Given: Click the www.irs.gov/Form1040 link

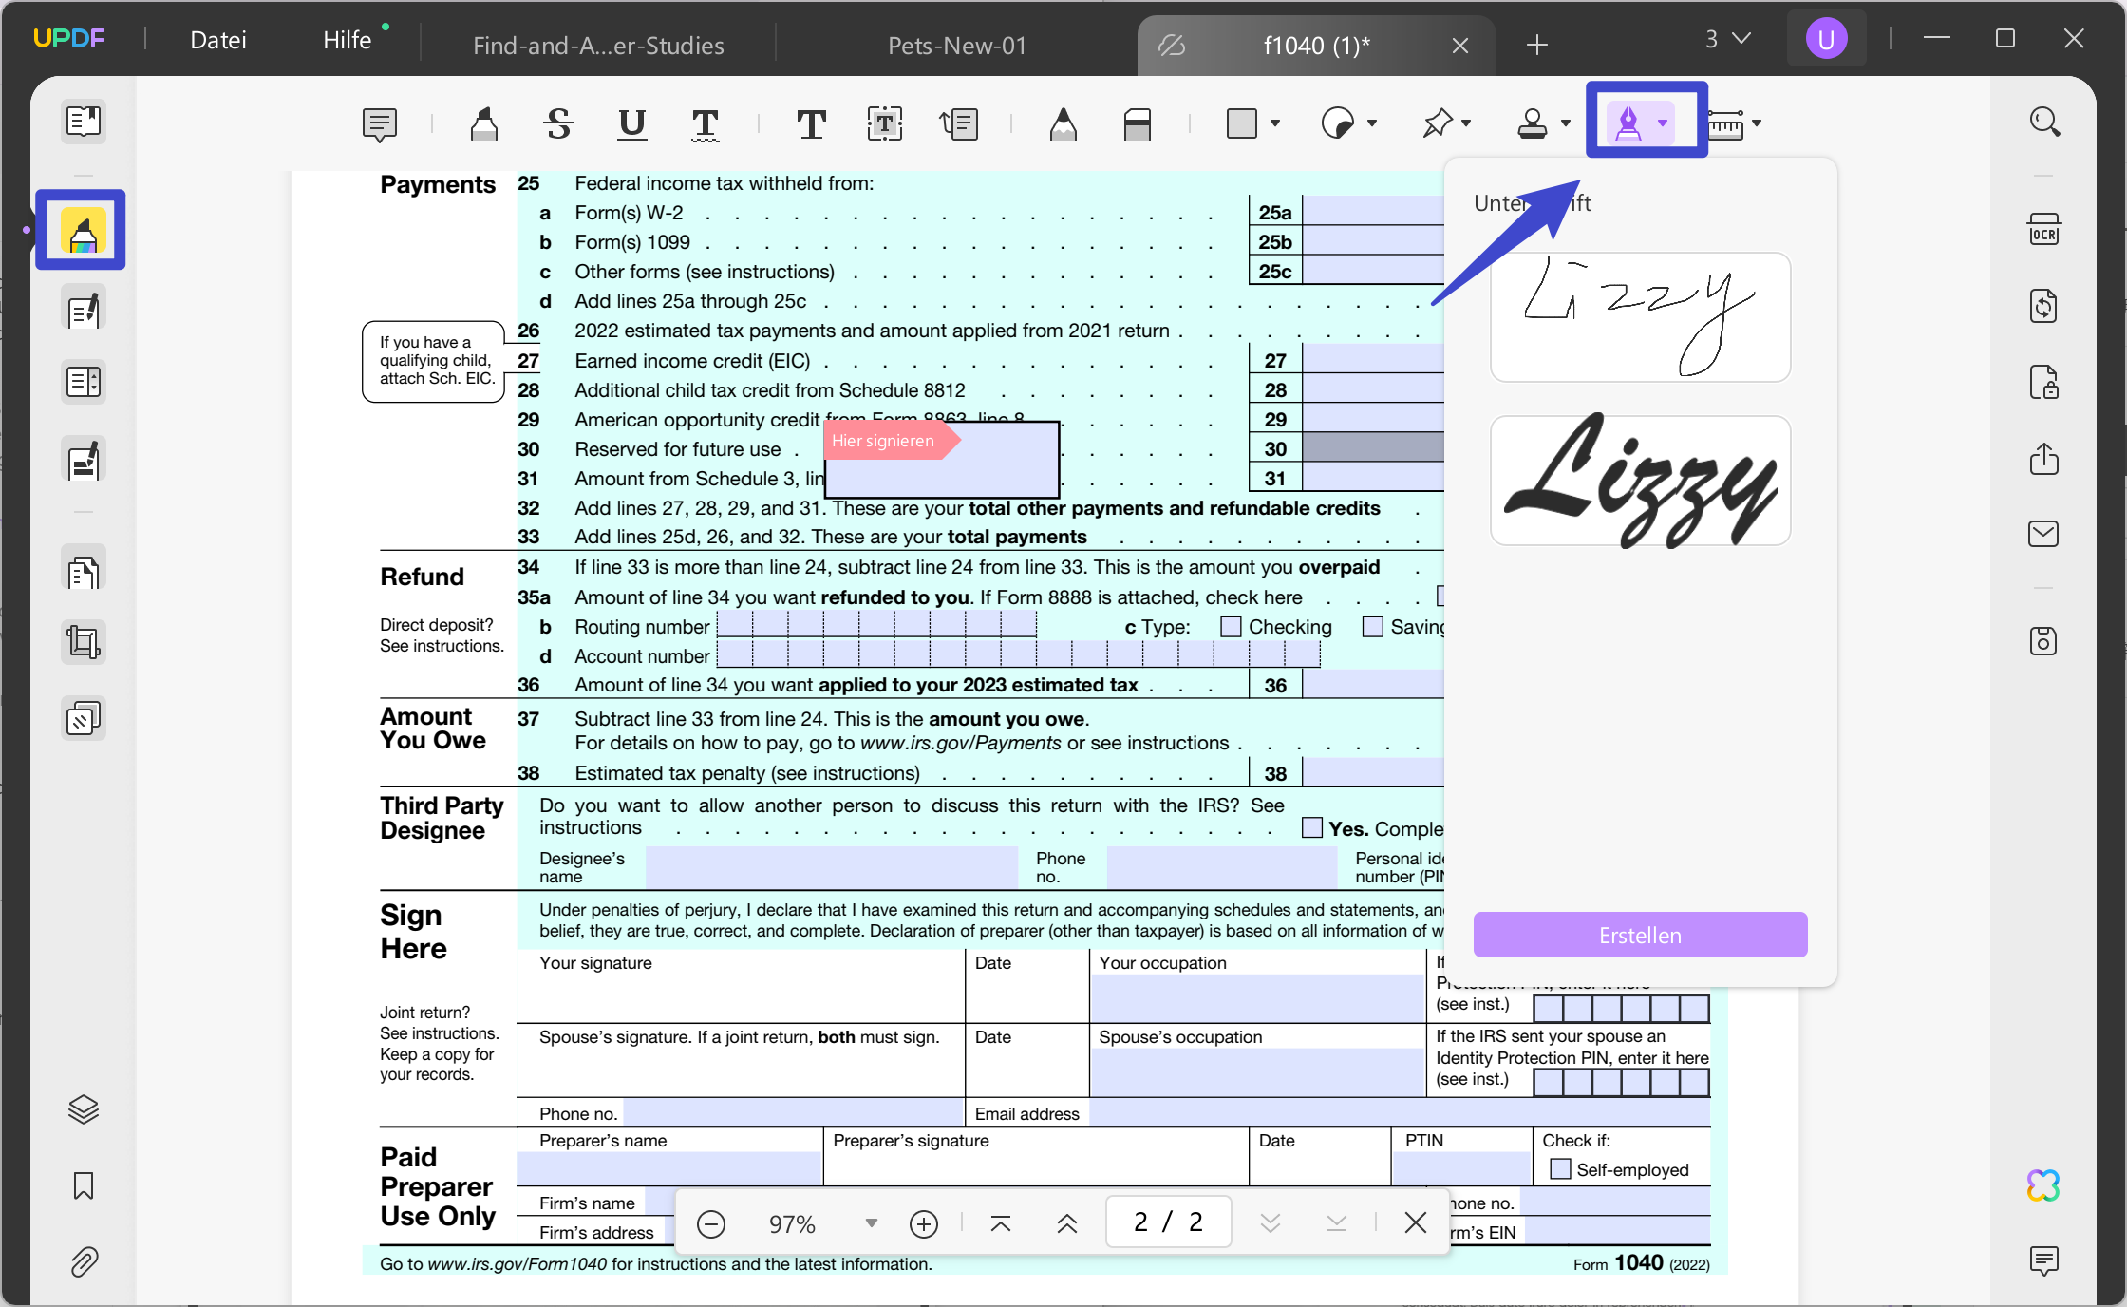Looking at the screenshot, I should coord(519,1264).
